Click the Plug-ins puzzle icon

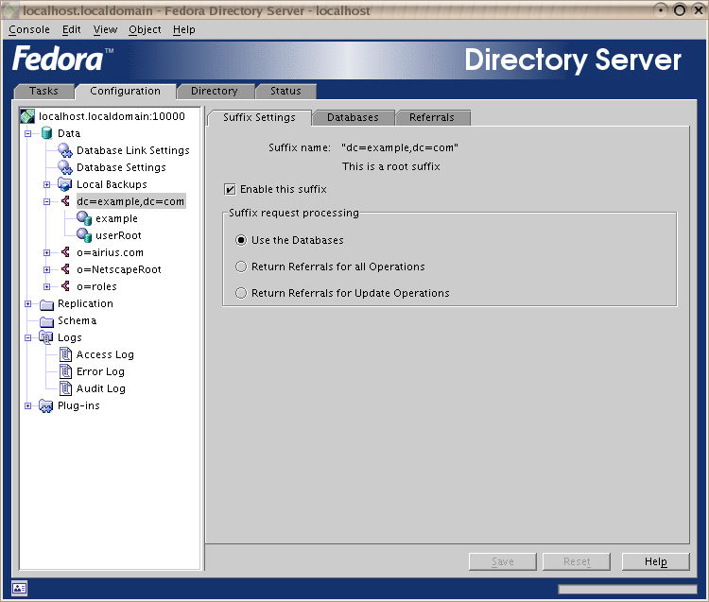tap(46, 405)
